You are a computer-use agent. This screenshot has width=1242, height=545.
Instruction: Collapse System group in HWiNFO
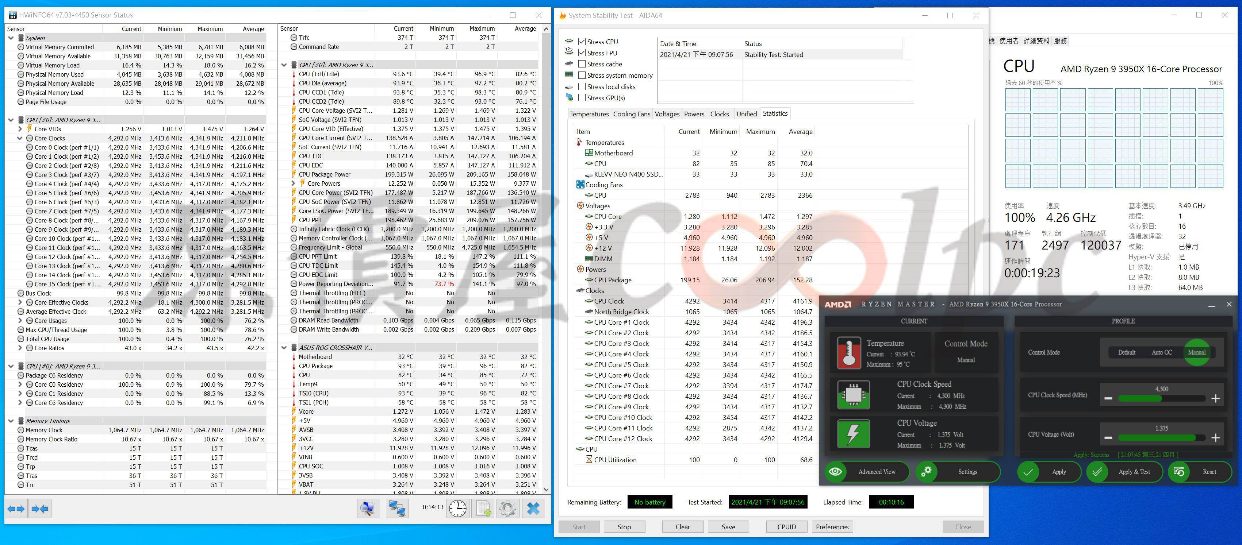click(x=11, y=38)
